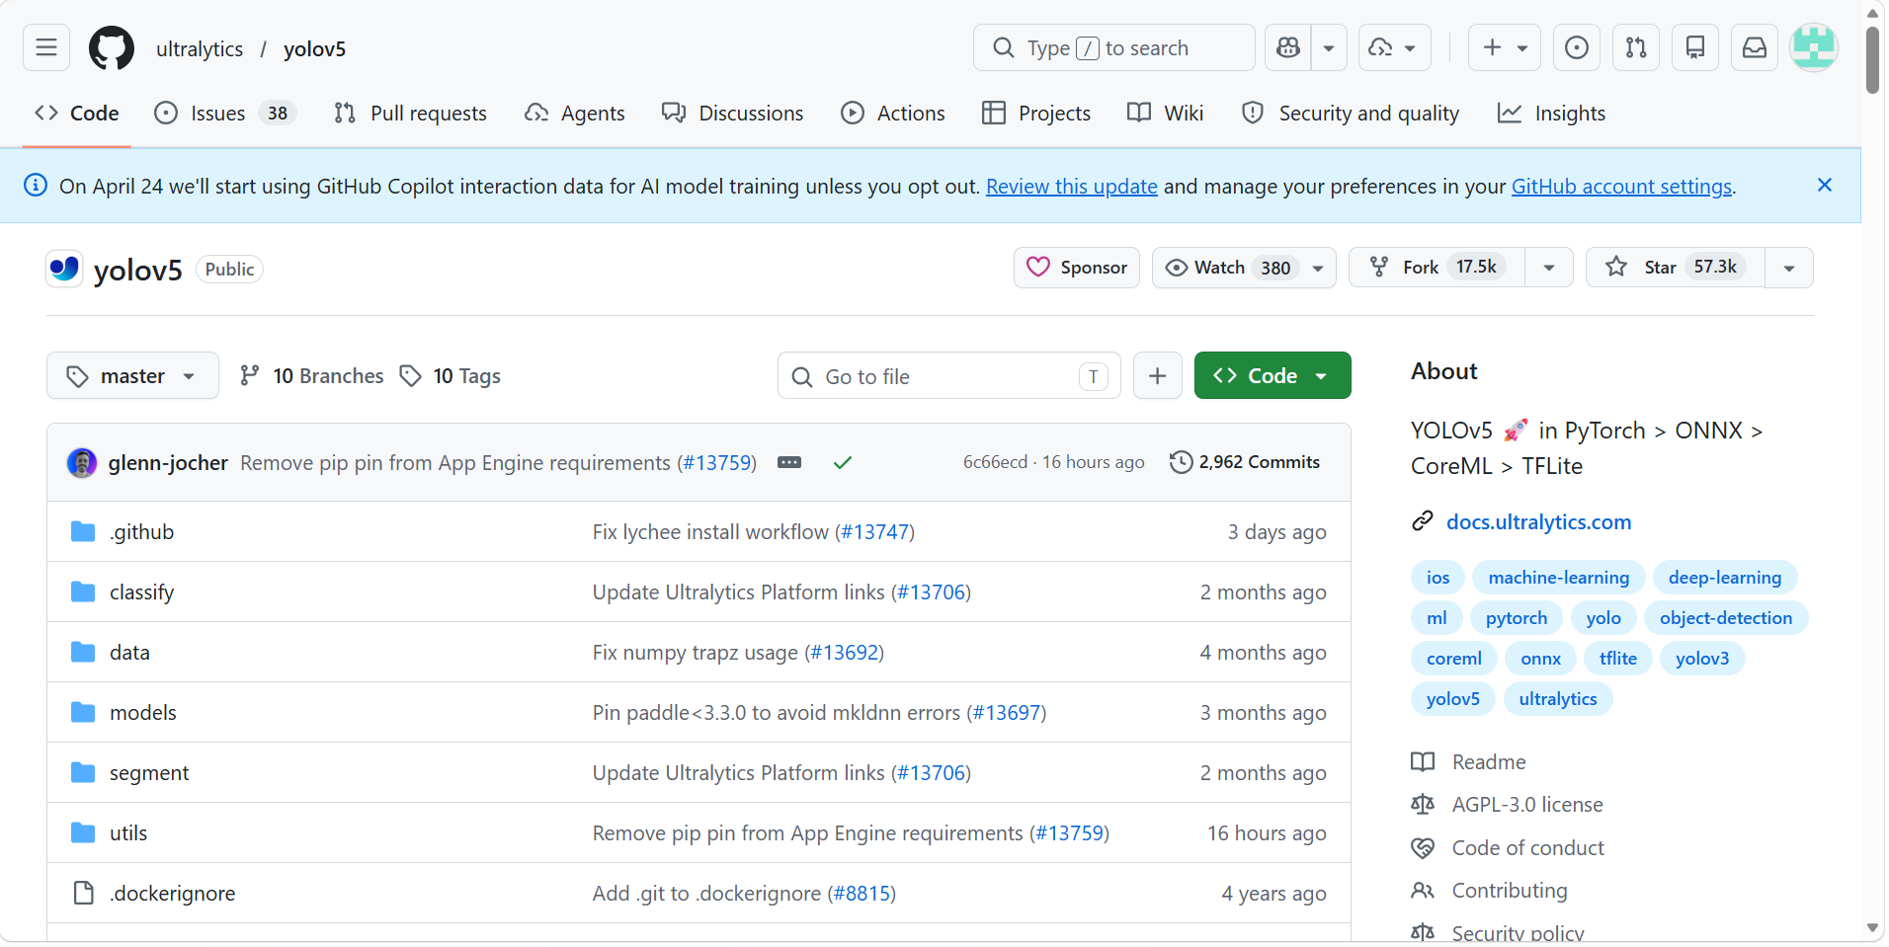Click the Sponsor heart button
The height and width of the screenshot is (947, 1889).
coord(1077,268)
